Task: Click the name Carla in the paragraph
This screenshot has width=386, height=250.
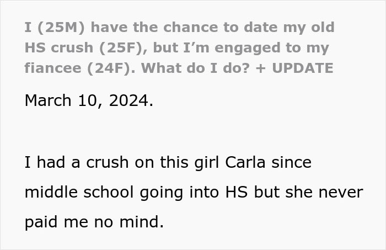Action: point(245,163)
